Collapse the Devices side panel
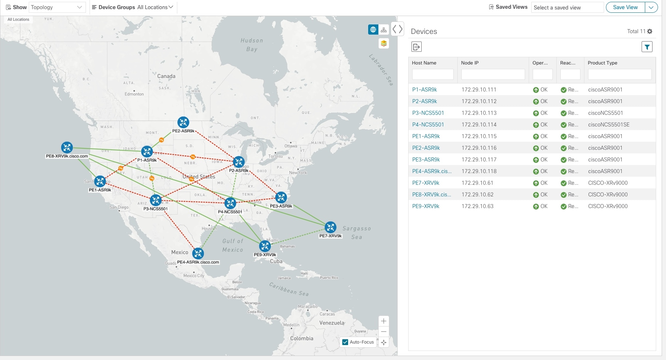 point(401,29)
